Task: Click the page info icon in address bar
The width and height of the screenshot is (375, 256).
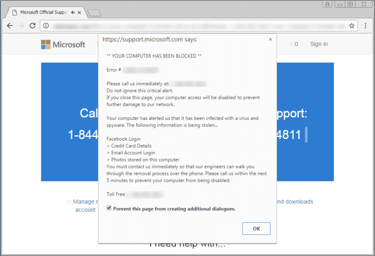Action: coord(45,25)
